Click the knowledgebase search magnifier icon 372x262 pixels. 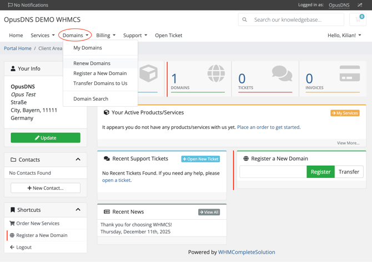(244, 19)
